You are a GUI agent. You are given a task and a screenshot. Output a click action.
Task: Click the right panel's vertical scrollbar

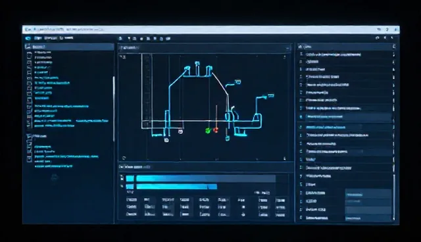click(394, 197)
